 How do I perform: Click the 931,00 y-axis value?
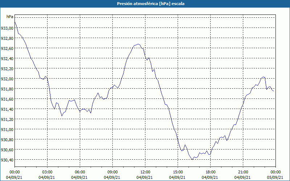point(7,130)
